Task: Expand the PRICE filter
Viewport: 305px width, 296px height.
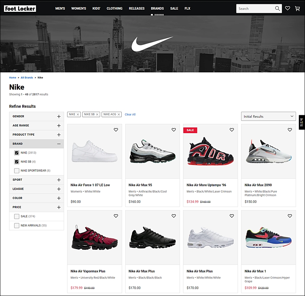Action: [x=36, y=207]
